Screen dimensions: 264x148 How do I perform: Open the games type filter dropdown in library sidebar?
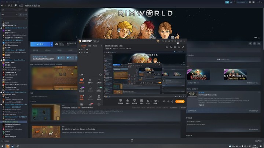click(9, 15)
